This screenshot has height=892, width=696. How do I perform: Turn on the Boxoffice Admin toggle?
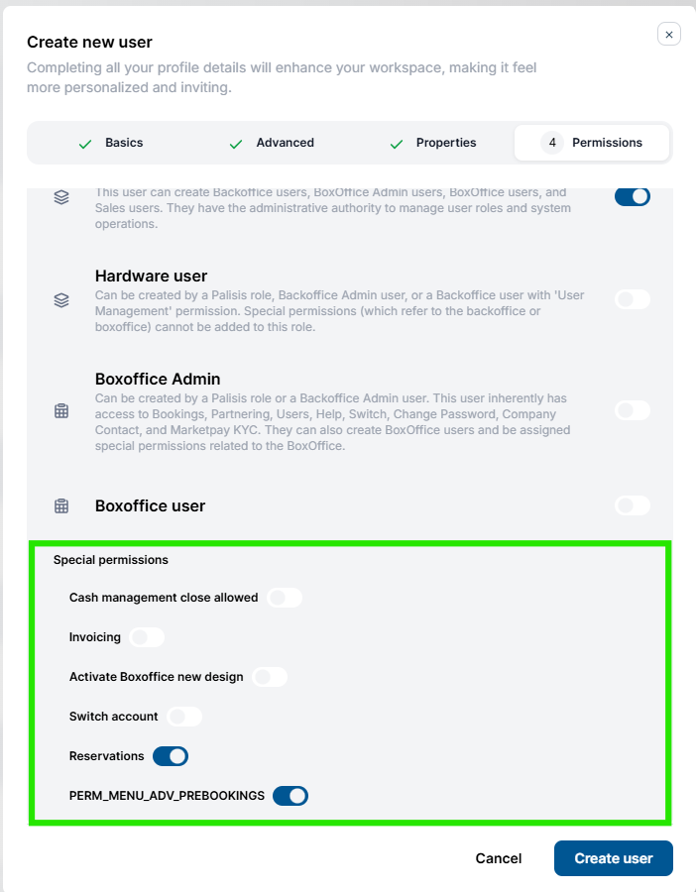coord(633,410)
